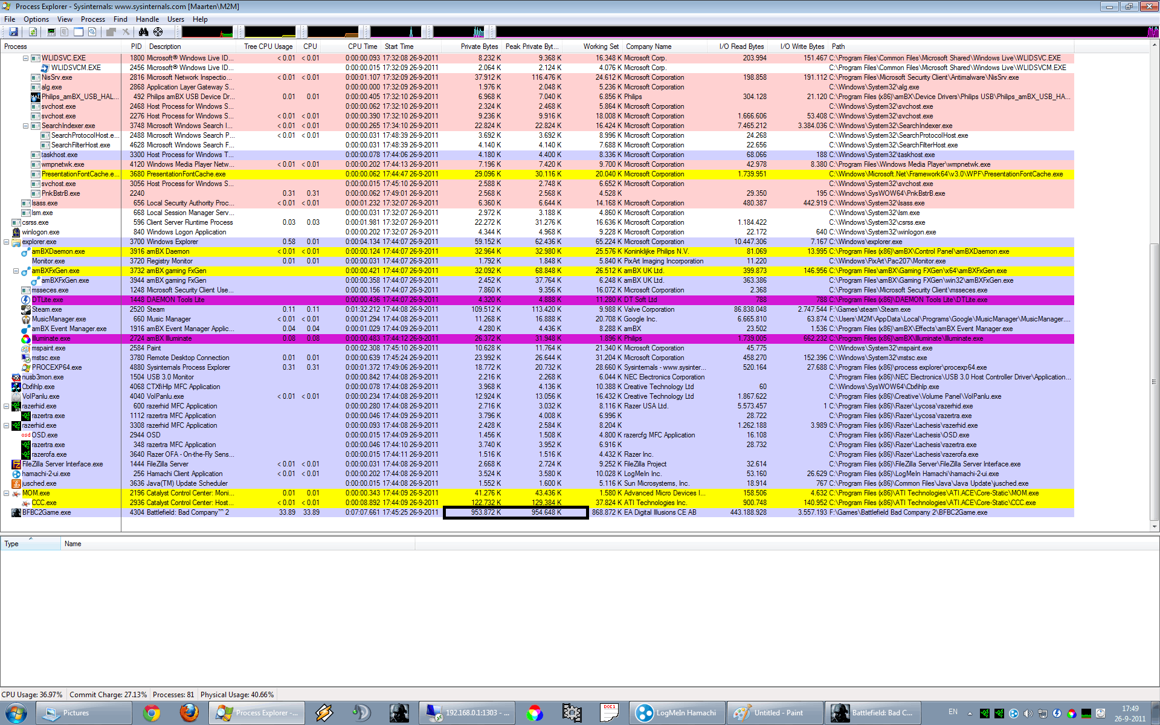This screenshot has width=1160, height=725.
Task: Open the Handle menu
Action: click(x=147, y=19)
